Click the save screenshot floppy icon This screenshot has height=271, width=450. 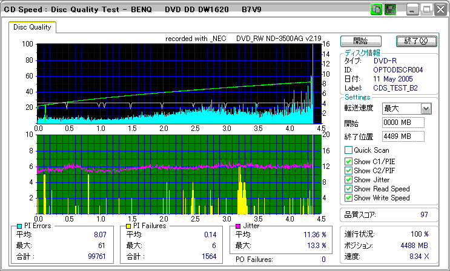click(391, 9)
